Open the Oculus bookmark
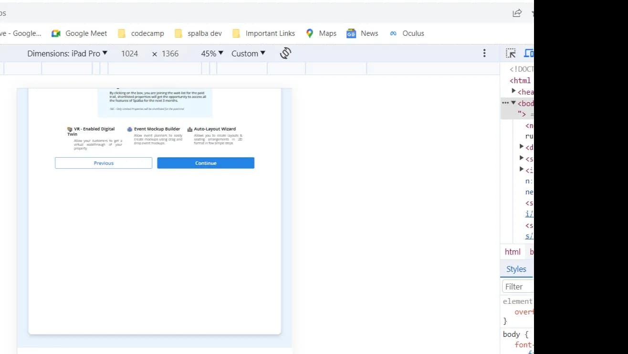This screenshot has width=628, height=354. coord(407,33)
